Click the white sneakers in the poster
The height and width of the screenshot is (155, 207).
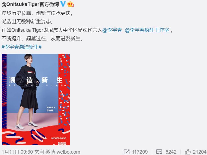tap(27, 125)
